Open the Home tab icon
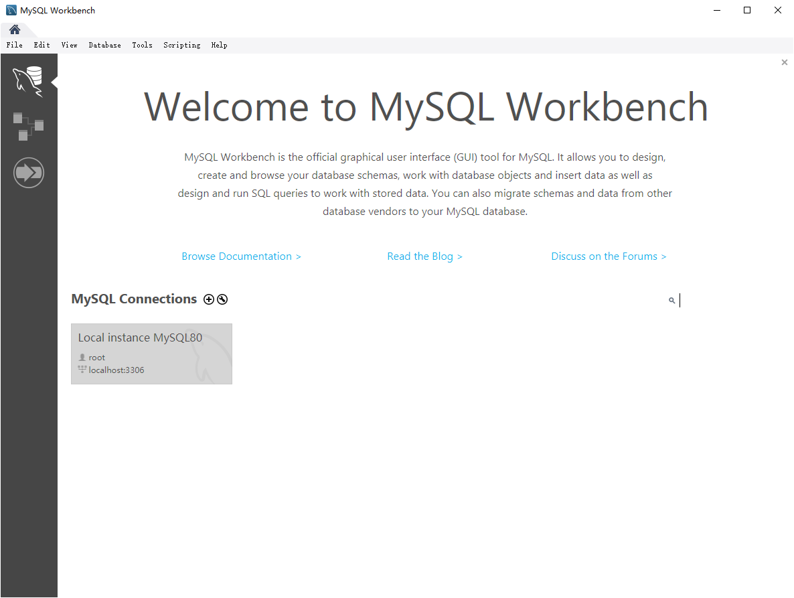The image size is (794, 598). pos(15,29)
